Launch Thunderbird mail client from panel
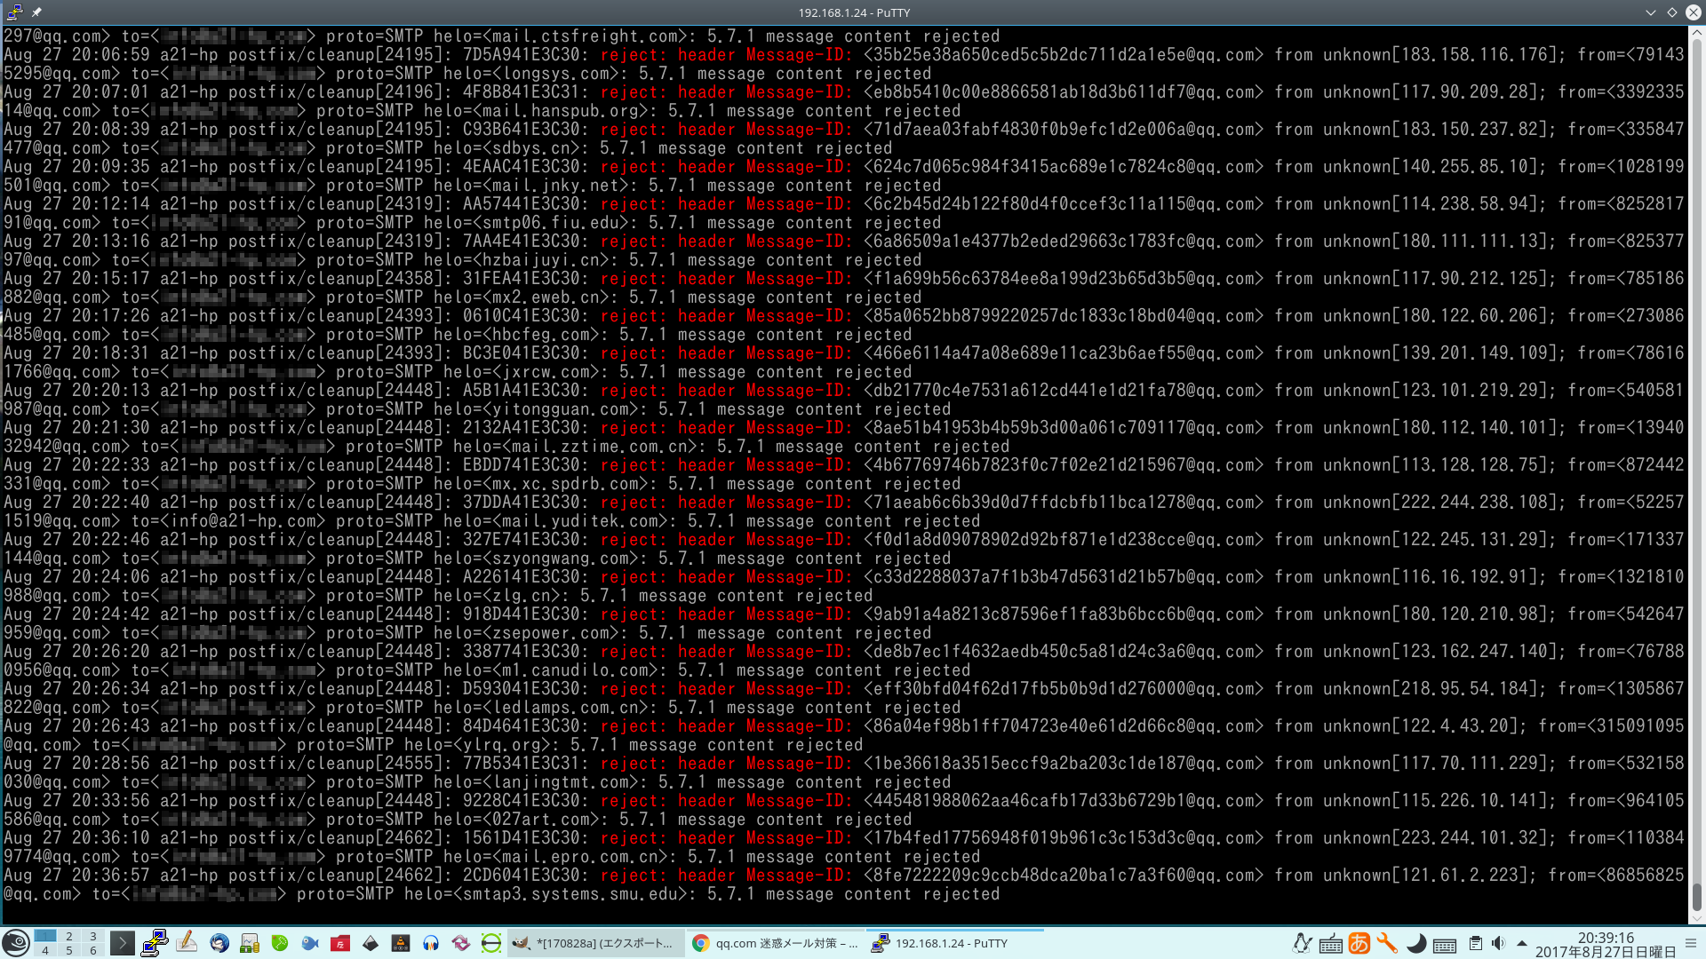Screen dimensions: 1706x959 (219, 943)
